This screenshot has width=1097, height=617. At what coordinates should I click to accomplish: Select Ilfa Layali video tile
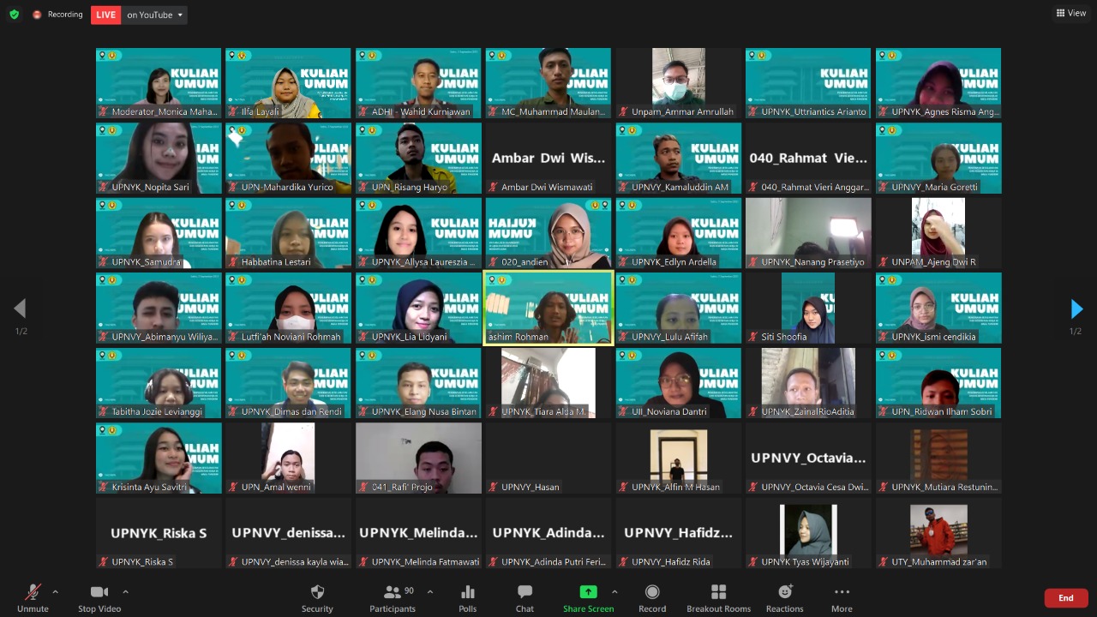tap(288, 83)
